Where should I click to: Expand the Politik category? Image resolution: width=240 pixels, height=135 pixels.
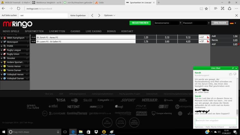point(15,46)
